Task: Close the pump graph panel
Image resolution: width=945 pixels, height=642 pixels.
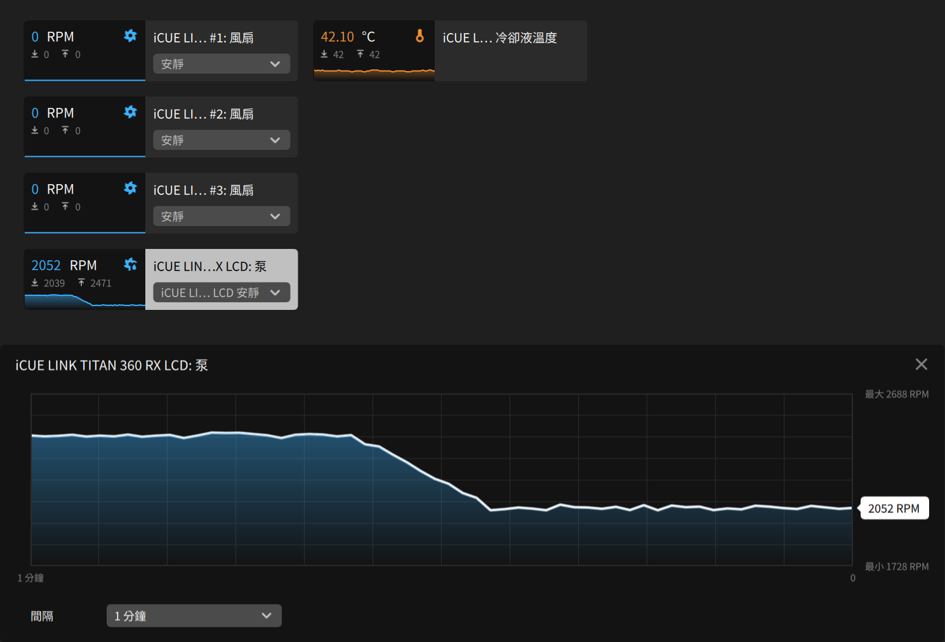Action: (921, 364)
